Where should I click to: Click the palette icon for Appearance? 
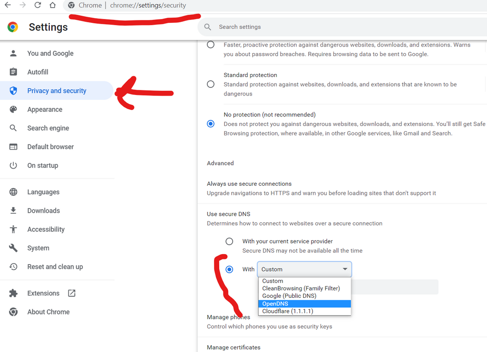click(13, 109)
